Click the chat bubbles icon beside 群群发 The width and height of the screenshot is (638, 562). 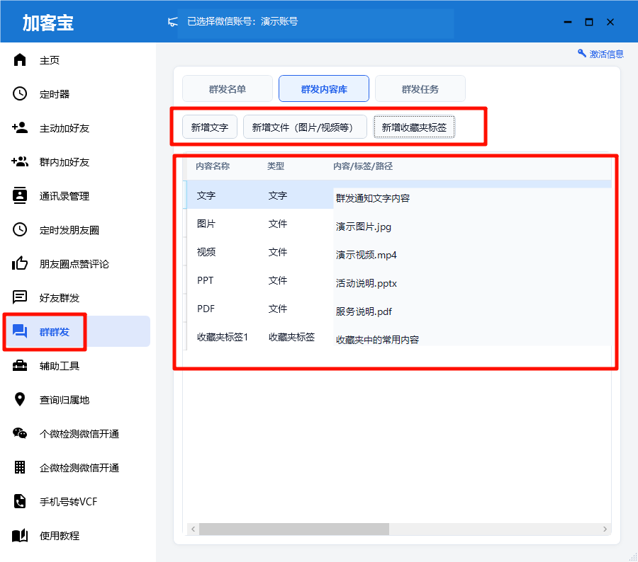coord(20,331)
